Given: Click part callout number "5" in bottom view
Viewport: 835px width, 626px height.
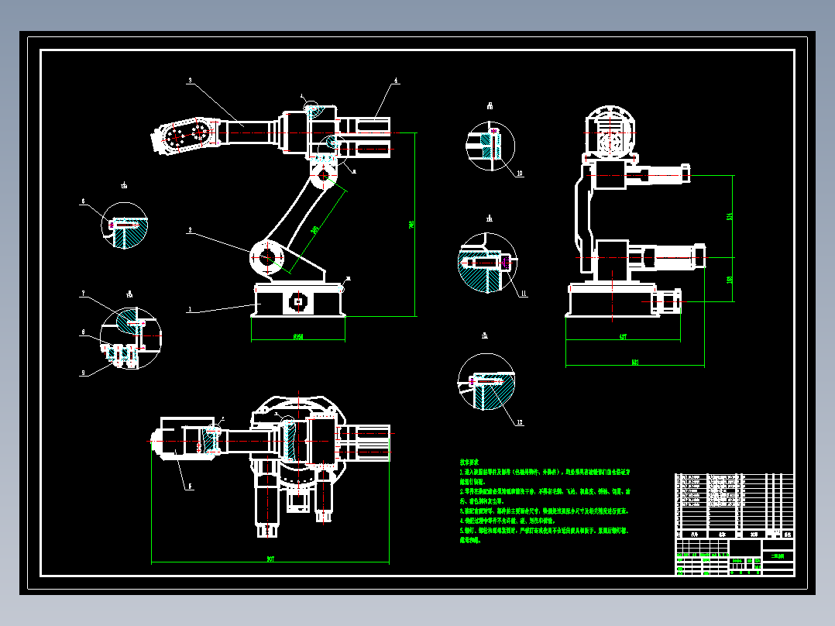Looking at the screenshot, I should [190, 486].
